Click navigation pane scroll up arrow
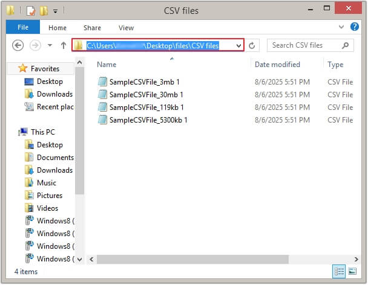Image resolution: width=368 pixels, height=285 pixels. coord(79,63)
